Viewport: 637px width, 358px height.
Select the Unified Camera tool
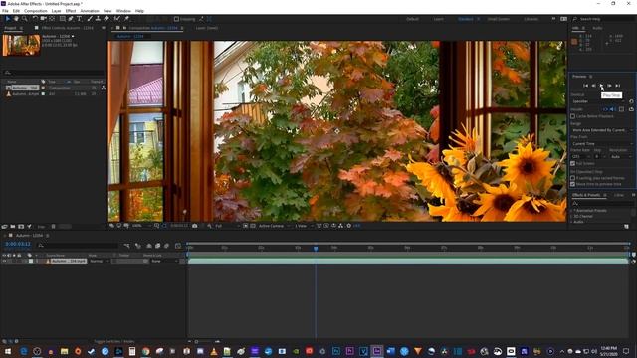[43, 19]
